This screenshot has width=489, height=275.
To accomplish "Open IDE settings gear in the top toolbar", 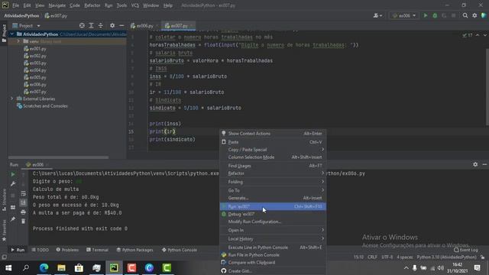I will 474,15.
